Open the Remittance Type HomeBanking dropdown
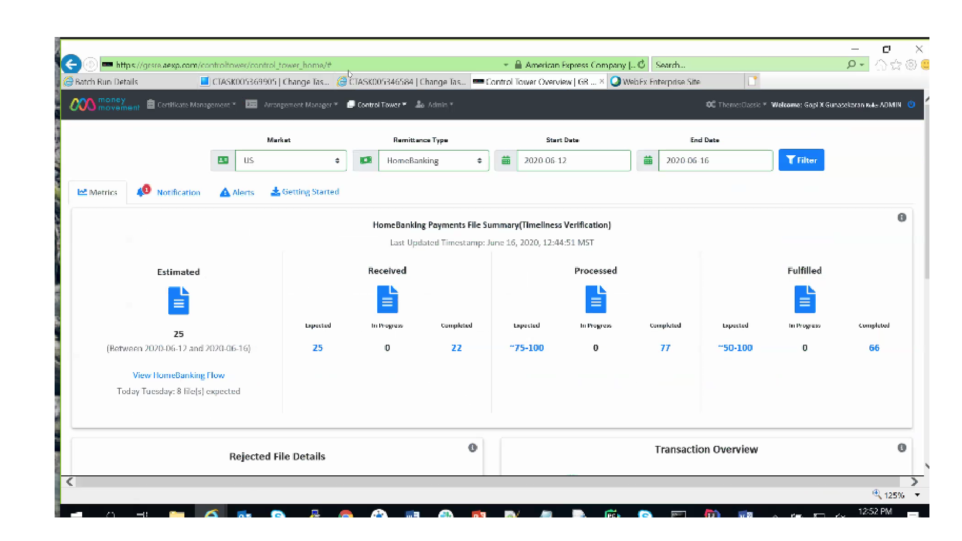 click(x=433, y=160)
